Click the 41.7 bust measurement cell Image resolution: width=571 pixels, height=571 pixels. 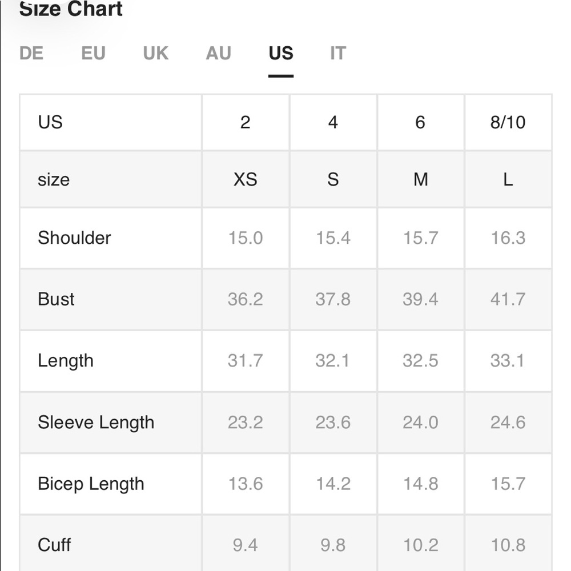(508, 299)
